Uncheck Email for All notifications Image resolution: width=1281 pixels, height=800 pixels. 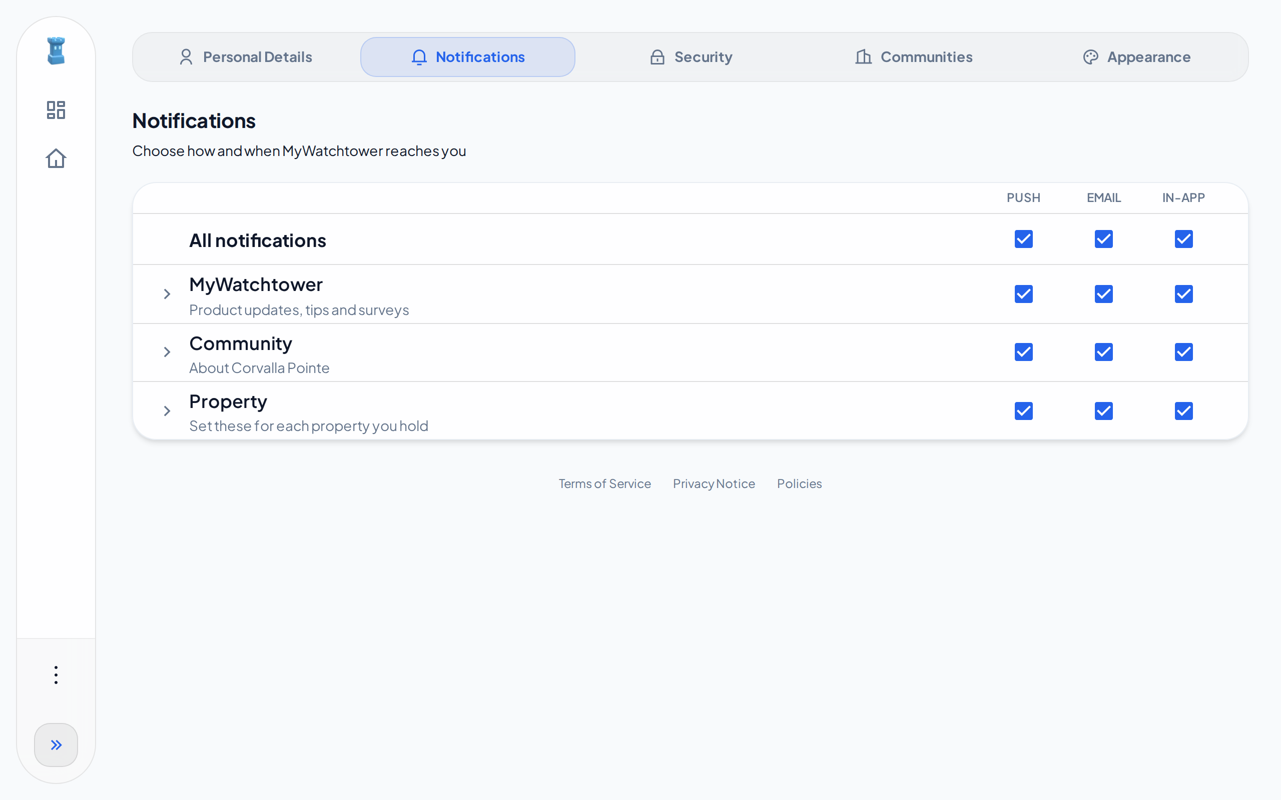pos(1104,239)
